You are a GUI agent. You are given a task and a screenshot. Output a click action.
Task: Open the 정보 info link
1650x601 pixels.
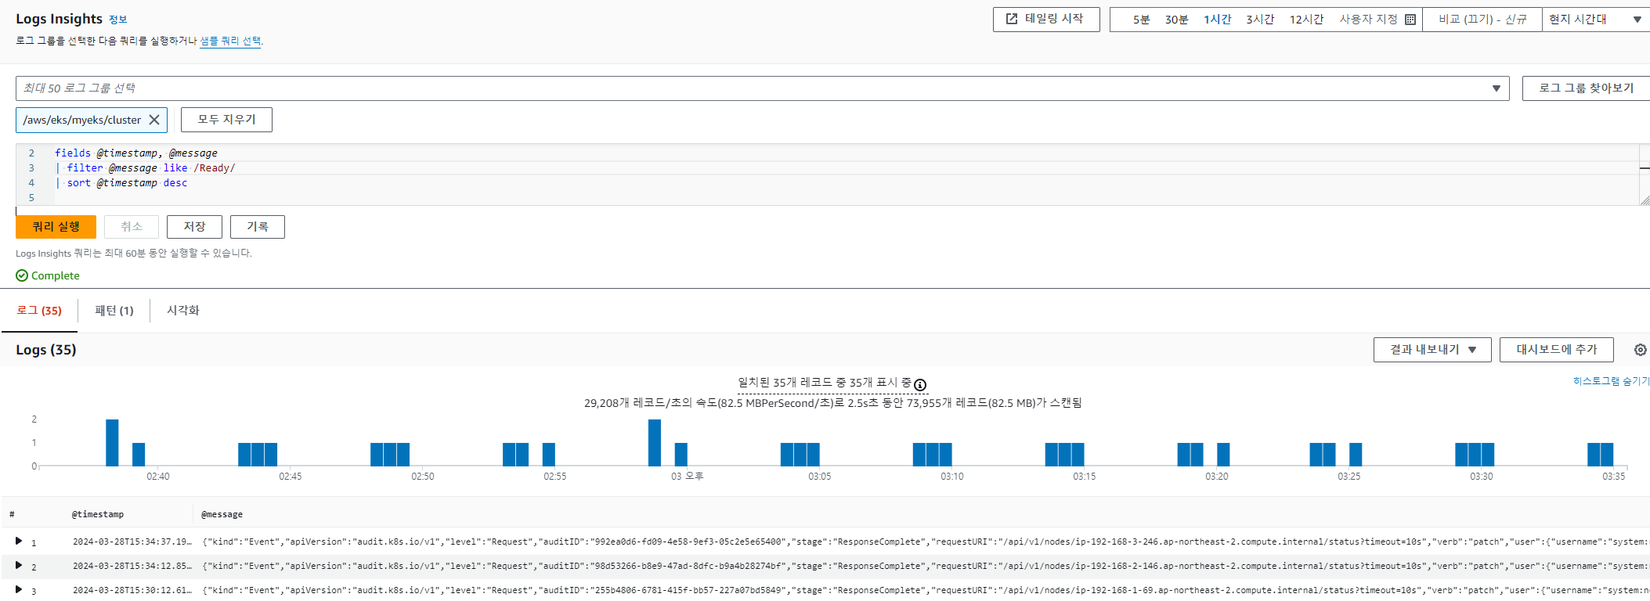point(117,20)
